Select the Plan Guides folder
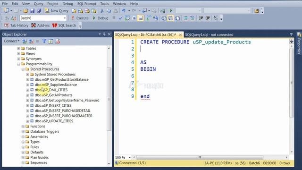The height and width of the screenshot is (170, 302). tap(40, 157)
